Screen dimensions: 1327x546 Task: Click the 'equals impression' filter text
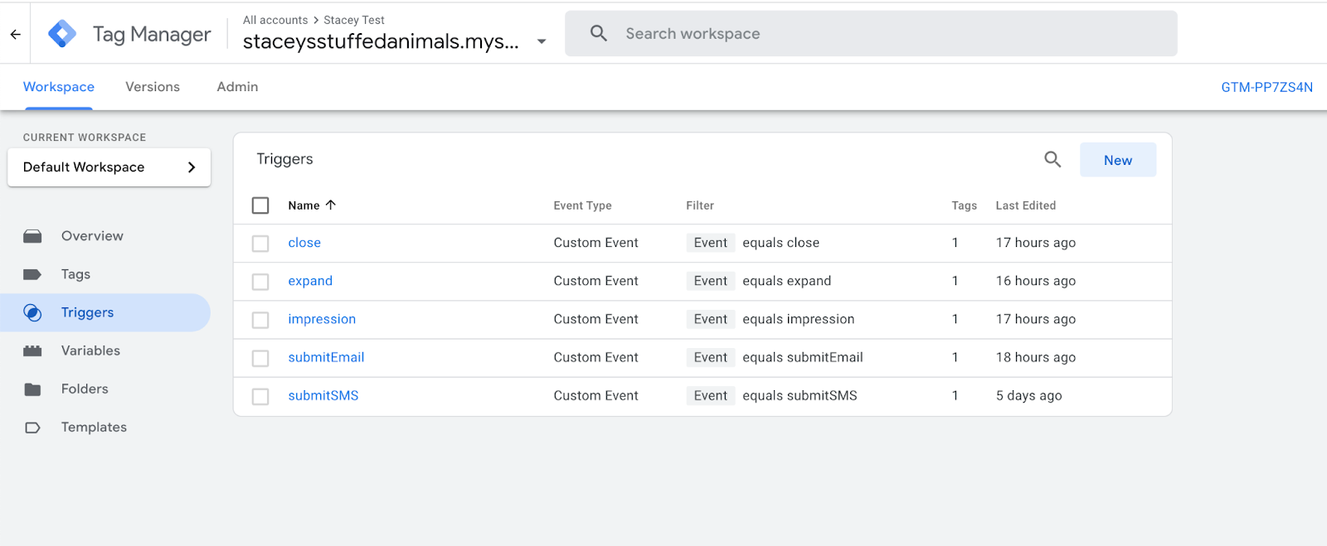click(x=798, y=319)
